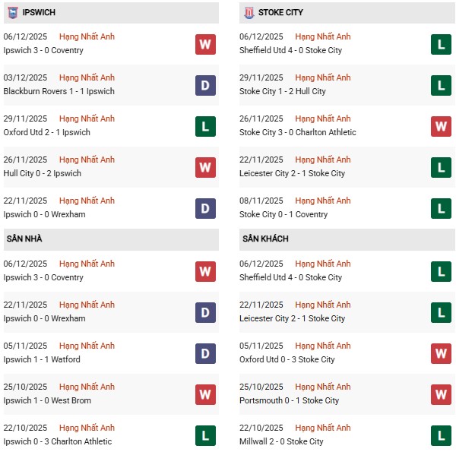Click the W badge for Portsmouth 0-1 Stoke City

(442, 394)
